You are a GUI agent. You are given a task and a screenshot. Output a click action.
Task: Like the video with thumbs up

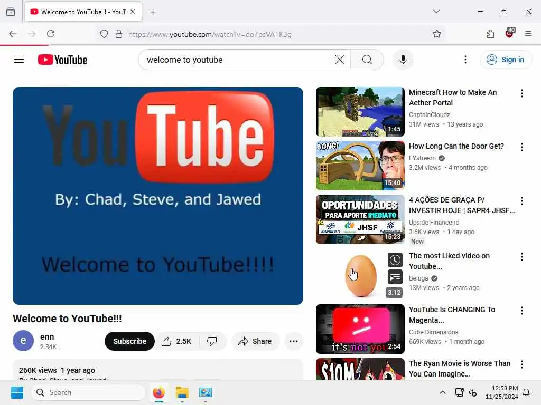pyautogui.click(x=176, y=341)
